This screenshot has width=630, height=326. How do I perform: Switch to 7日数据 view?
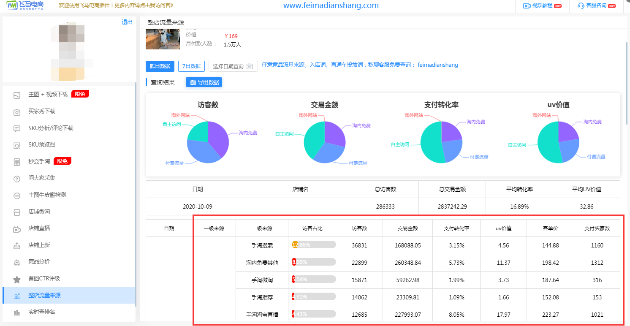click(x=191, y=66)
